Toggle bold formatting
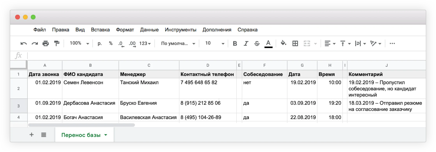436x152 pixels. tap(235, 43)
